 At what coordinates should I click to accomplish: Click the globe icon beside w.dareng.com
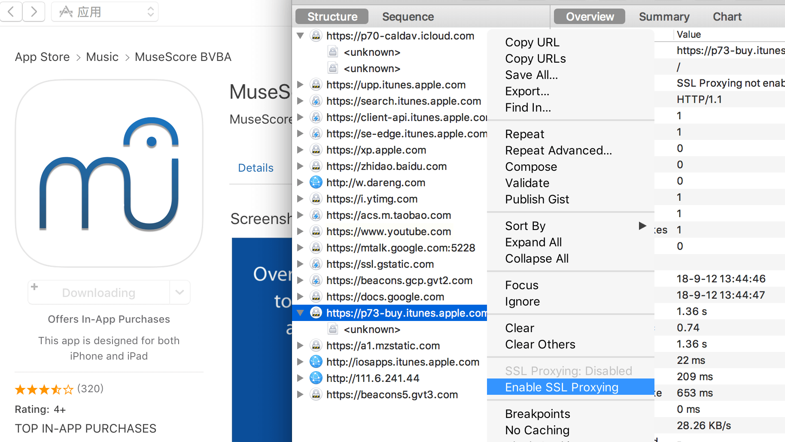316,182
